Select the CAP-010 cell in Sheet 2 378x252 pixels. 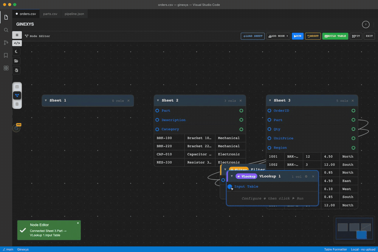pos(169,154)
